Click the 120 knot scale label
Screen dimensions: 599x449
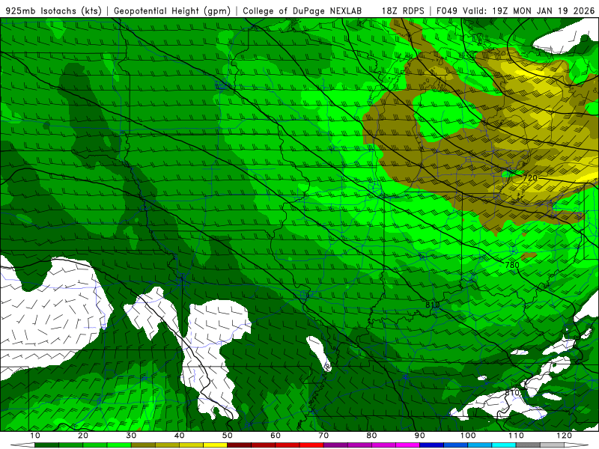tap(565, 436)
